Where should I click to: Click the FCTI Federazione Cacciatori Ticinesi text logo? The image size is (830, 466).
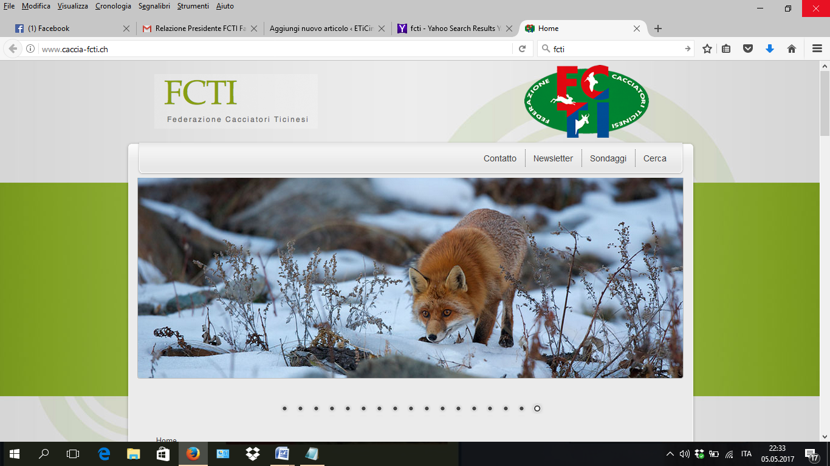(x=236, y=101)
